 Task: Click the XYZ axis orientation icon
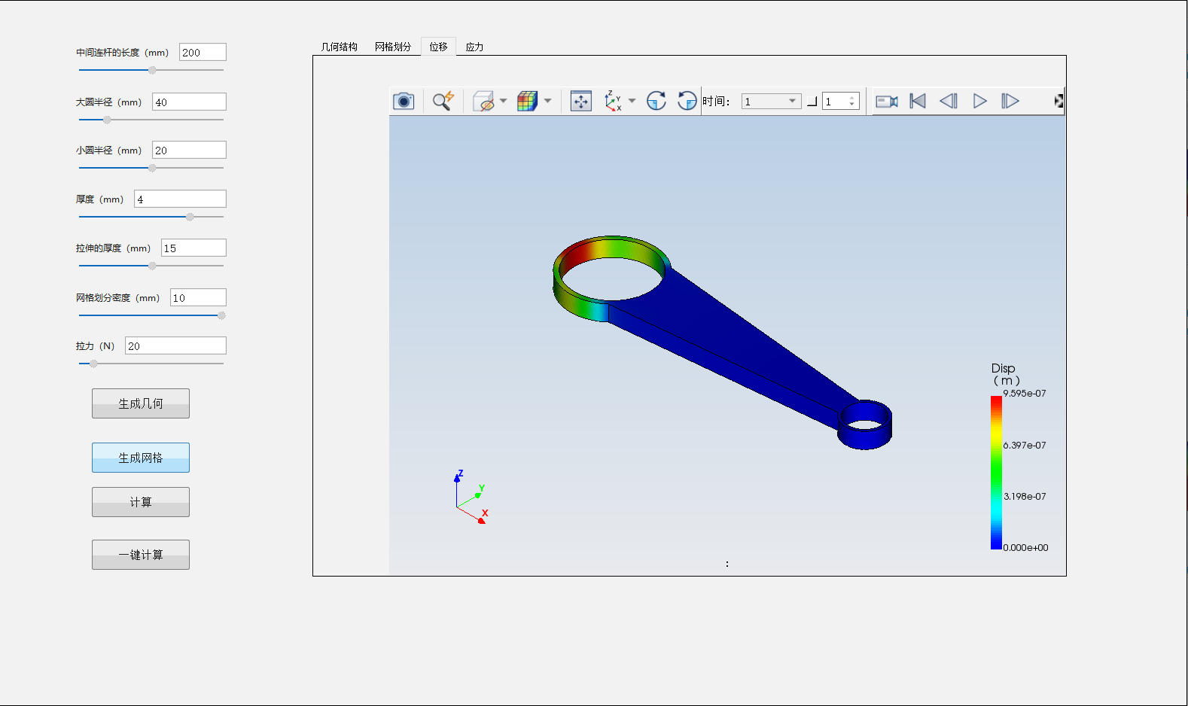coord(613,101)
